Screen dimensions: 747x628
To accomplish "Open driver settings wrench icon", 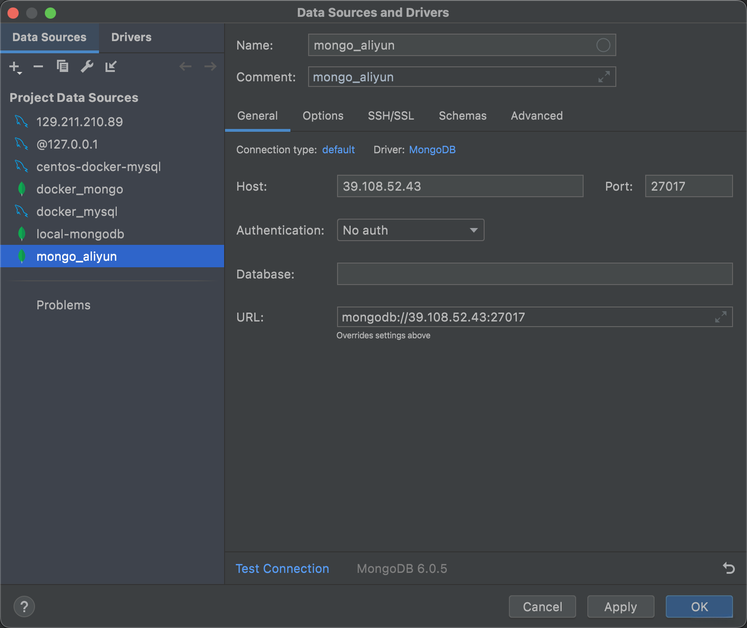I will tap(87, 67).
